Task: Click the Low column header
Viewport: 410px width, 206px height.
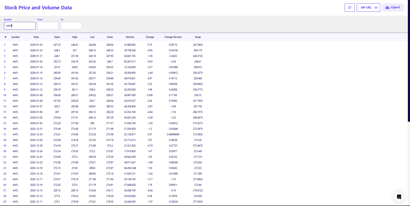Action: click(x=92, y=37)
